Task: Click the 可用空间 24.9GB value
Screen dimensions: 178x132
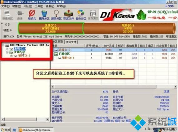Action: pyautogui.click(x=165, y=100)
